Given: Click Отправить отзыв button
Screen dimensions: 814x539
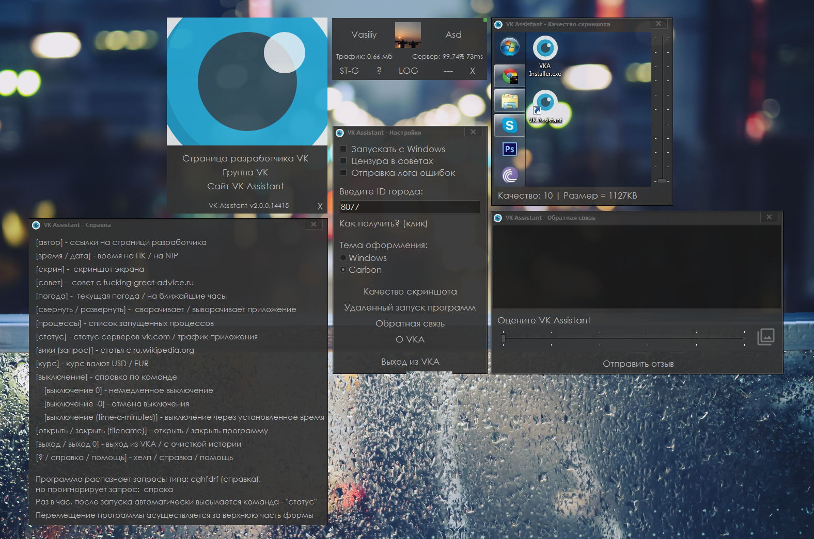Looking at the screenshot, I should pos(638,364).
